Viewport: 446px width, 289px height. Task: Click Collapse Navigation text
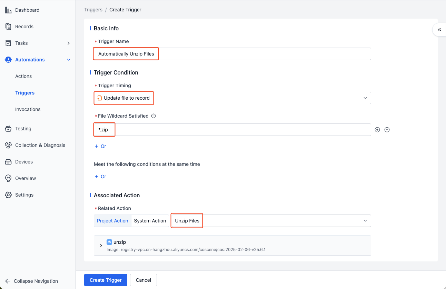click(36, 281)
